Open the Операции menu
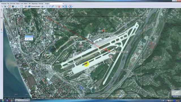This screenshot has height=102, width=181. click(4, 4)
